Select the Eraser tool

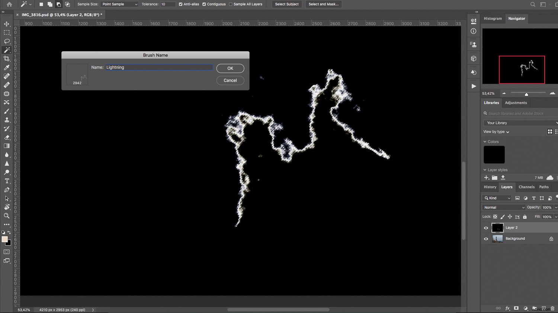(x=6, y=137)
